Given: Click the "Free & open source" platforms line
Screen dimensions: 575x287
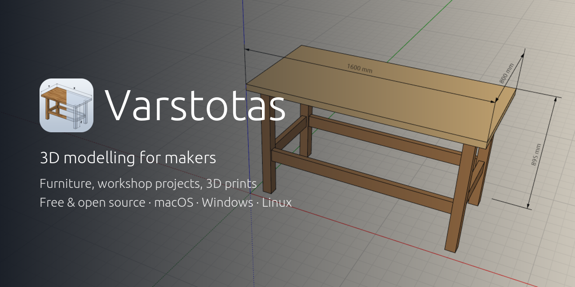Looking at the screenshot, I should (x=166, y=202).
